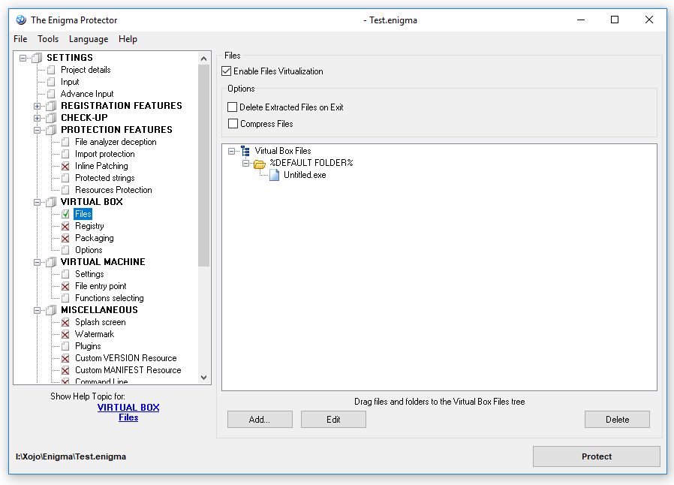Click the red X icon beside Registry
This screenshot has height=485, width=674.
pyautogui.click(x=65, y=226)
